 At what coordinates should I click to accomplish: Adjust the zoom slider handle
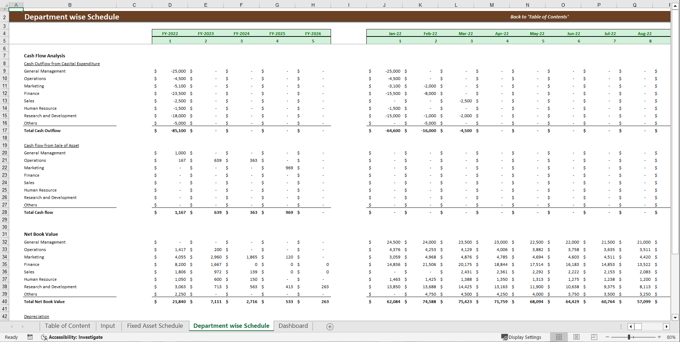pyautogui.click(x=630, y=337)
